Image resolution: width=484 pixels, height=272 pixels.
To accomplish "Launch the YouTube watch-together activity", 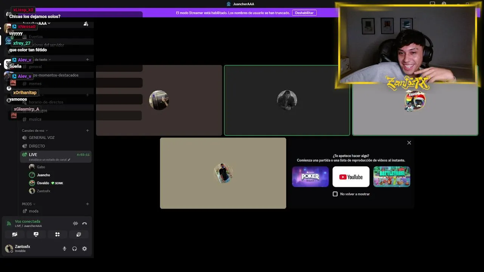I will pos(351,177).
